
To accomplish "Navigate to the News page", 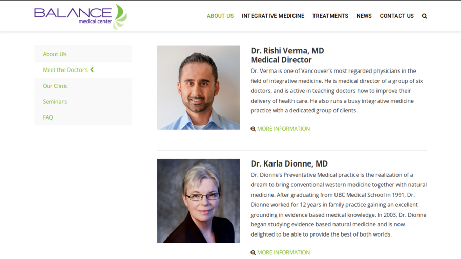I will click(x=364, y=16).
